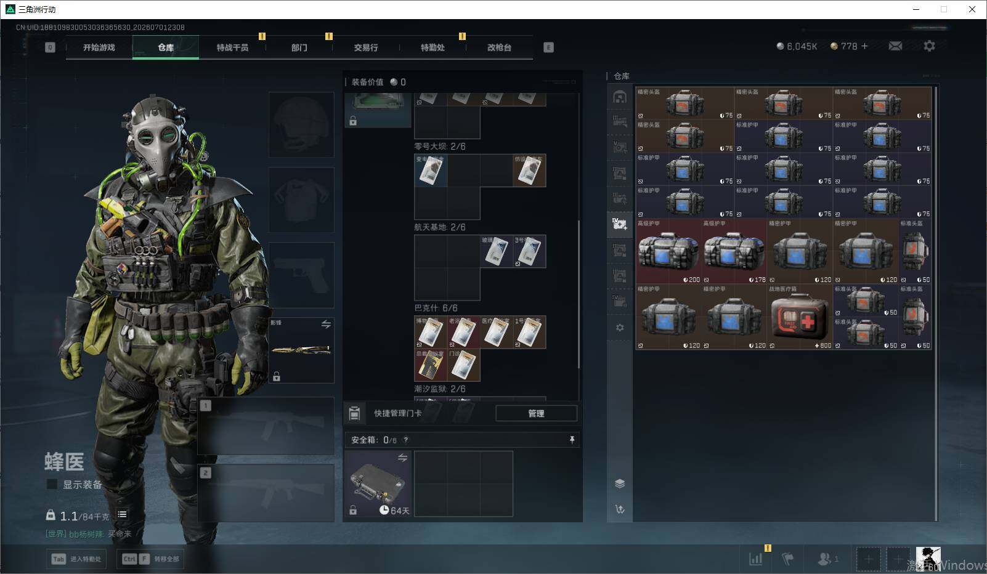Viewport: 987px width, 574px height.
Task: Swap the 影锋 knife via swap arrows
Action: click(326, 324)
